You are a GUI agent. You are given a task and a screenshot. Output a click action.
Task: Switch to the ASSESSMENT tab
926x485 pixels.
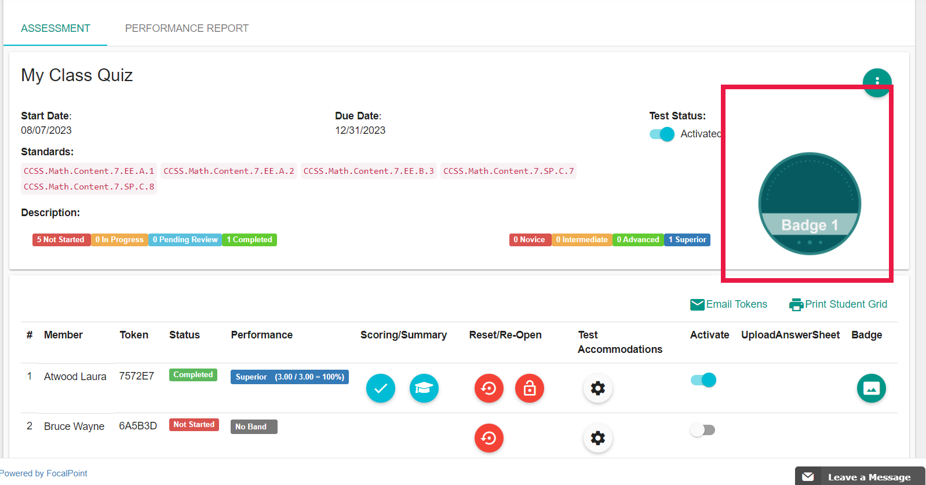(x=56, y=28)
